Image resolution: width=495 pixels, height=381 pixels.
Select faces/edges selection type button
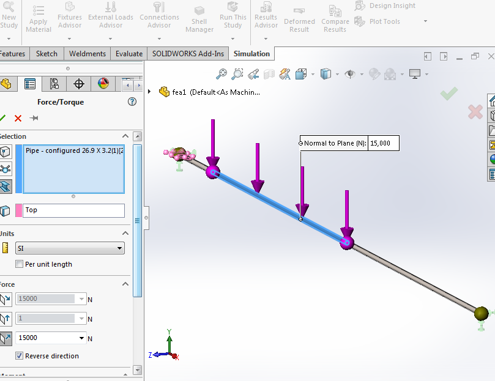click(x=6, y=152)
